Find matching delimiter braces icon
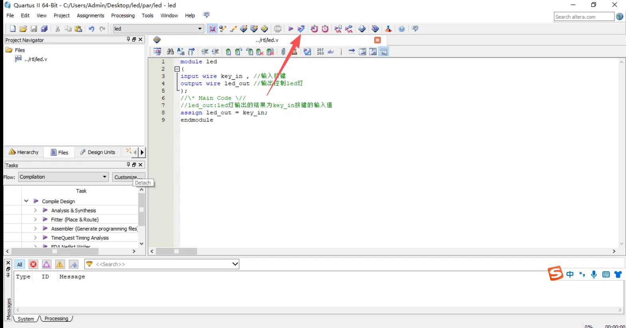Image resolution: width=626 pixels, height=328 pixels. point(192,51)
